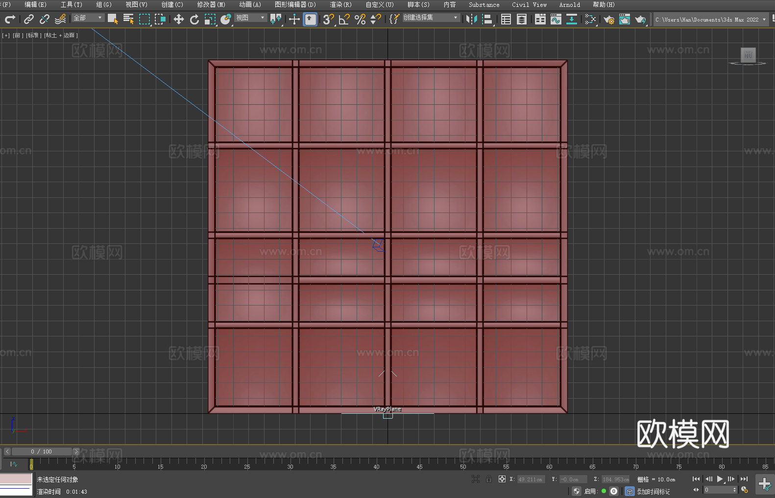Toggle absolute/offset transform type-in
This screenshot has height=498, width=775.
pyautogui.click(x=502, y=479)
